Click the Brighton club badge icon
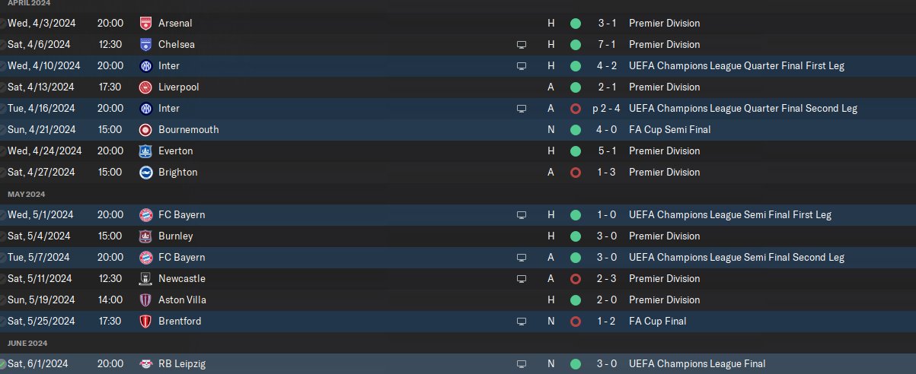Image resolution: width=916 pixels, height=374 pixels. click(x=146, y=173)
